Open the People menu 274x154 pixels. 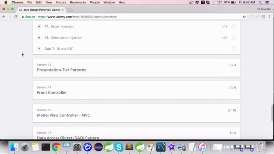click(95, 3)
